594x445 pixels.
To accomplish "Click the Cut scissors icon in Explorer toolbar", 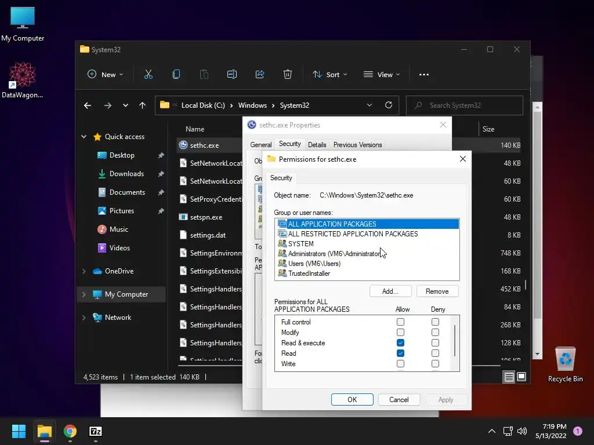I will coord(148,75).
